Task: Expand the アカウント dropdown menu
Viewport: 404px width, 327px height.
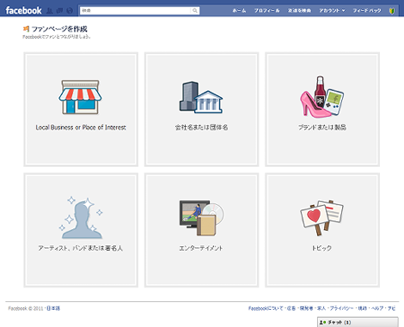Action: (332, 10)
